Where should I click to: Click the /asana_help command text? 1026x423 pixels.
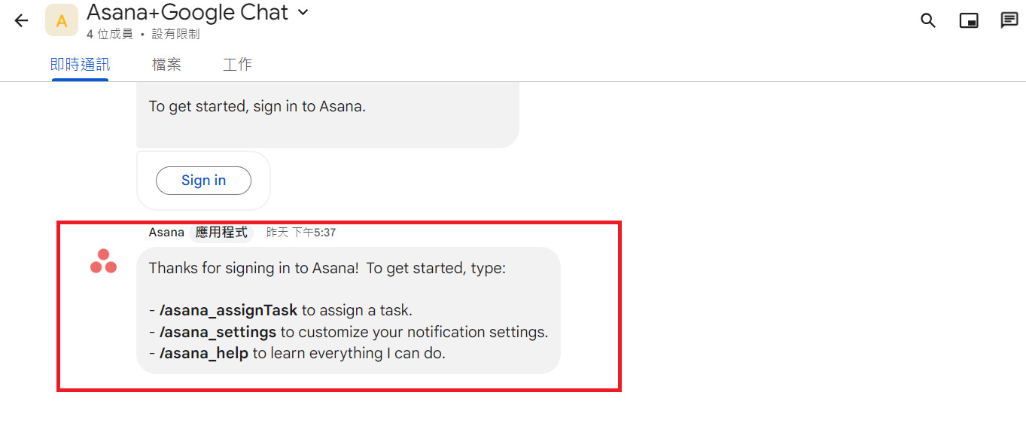[203, 353]
